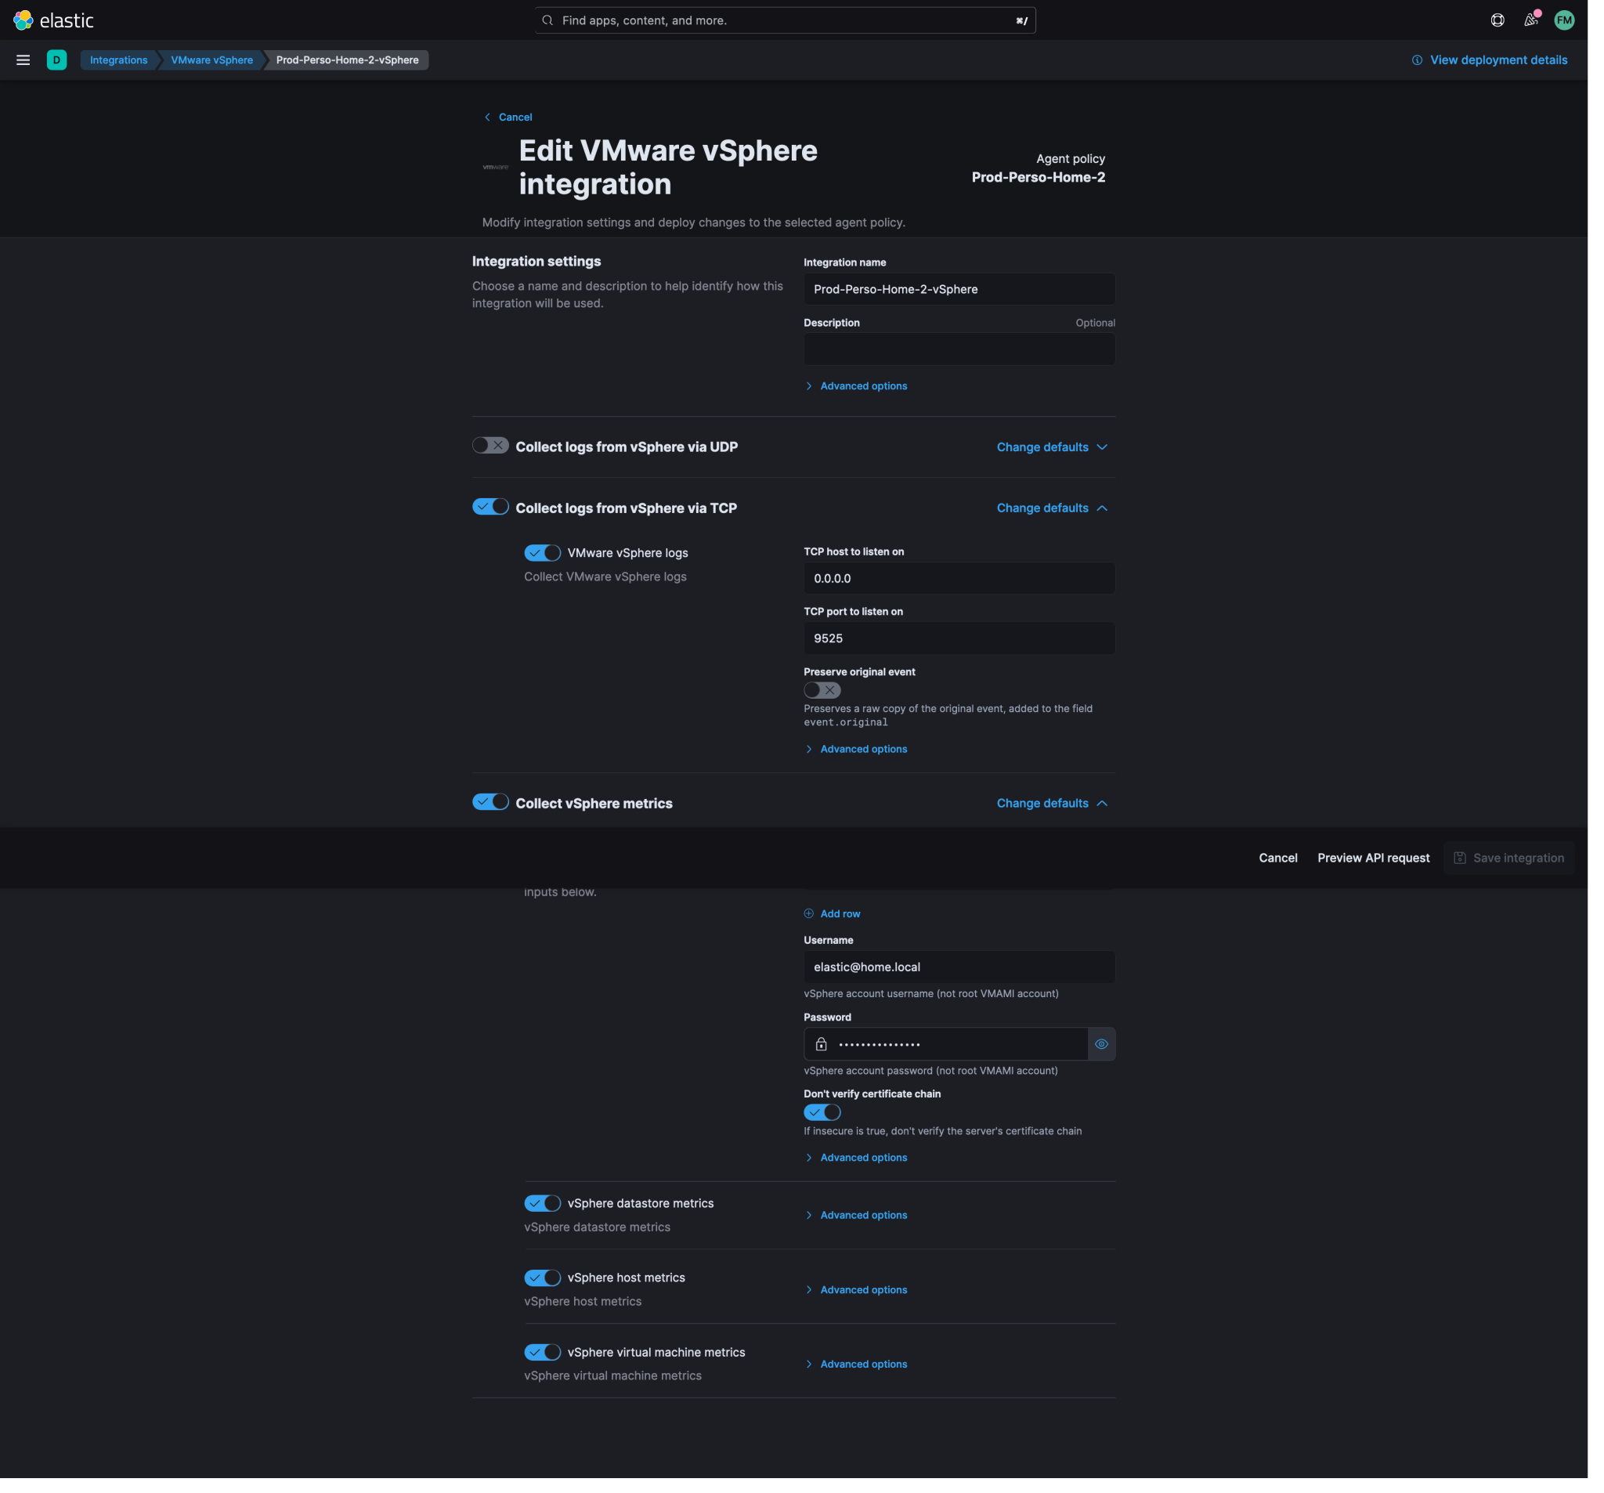1604x1493 pixels.
Task: Disable collecting logs from vSphere via TCP
Action: [x=490, y=507]
